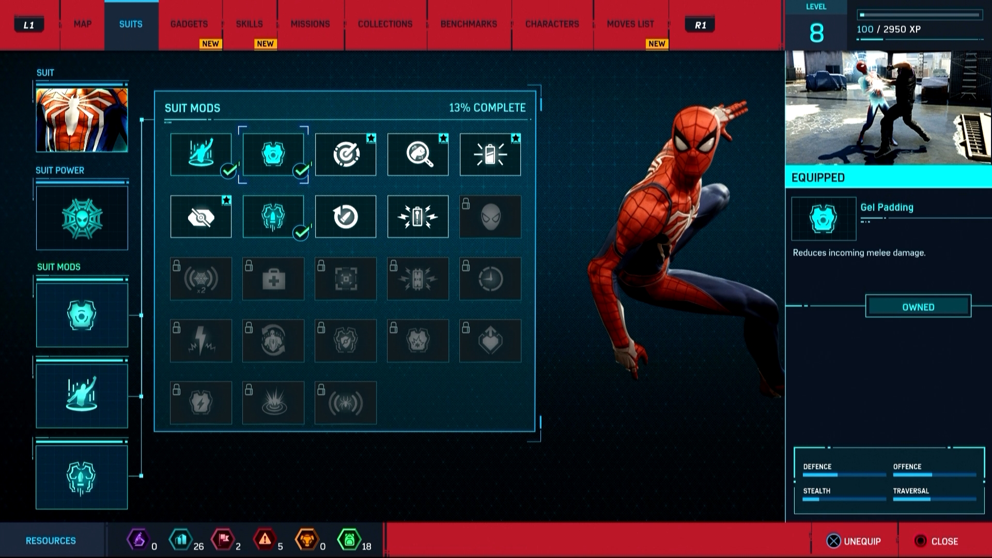Switch to the Moves List tab
The width and height of the screenshot is (992, 558).
(x=631, y=24)
